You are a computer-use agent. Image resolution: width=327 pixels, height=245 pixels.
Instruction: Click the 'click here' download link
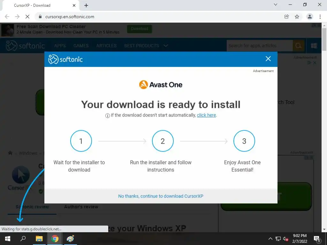click(x=207, y=115)
